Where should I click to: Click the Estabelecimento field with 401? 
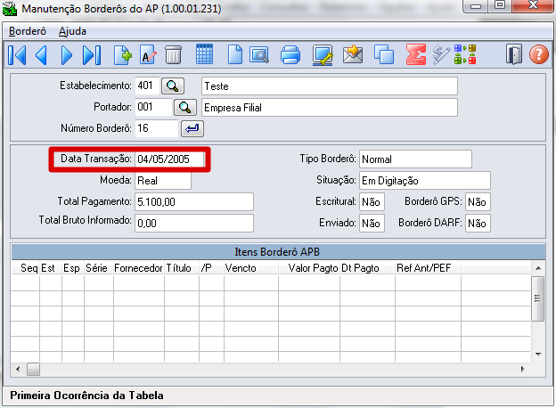click(147, 86)
